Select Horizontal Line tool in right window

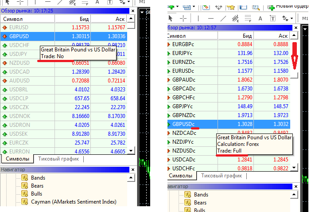[211, 19]
